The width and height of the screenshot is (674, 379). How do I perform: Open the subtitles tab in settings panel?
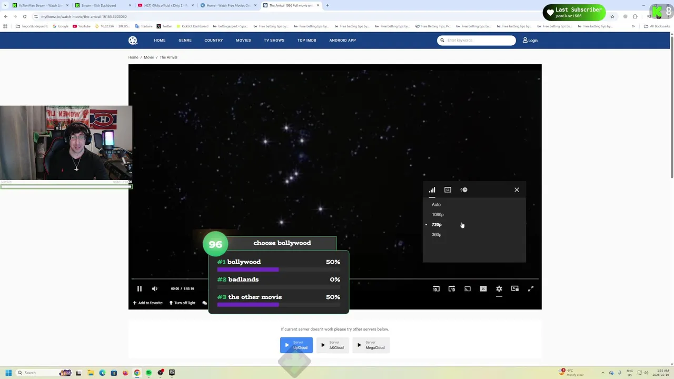448,189
